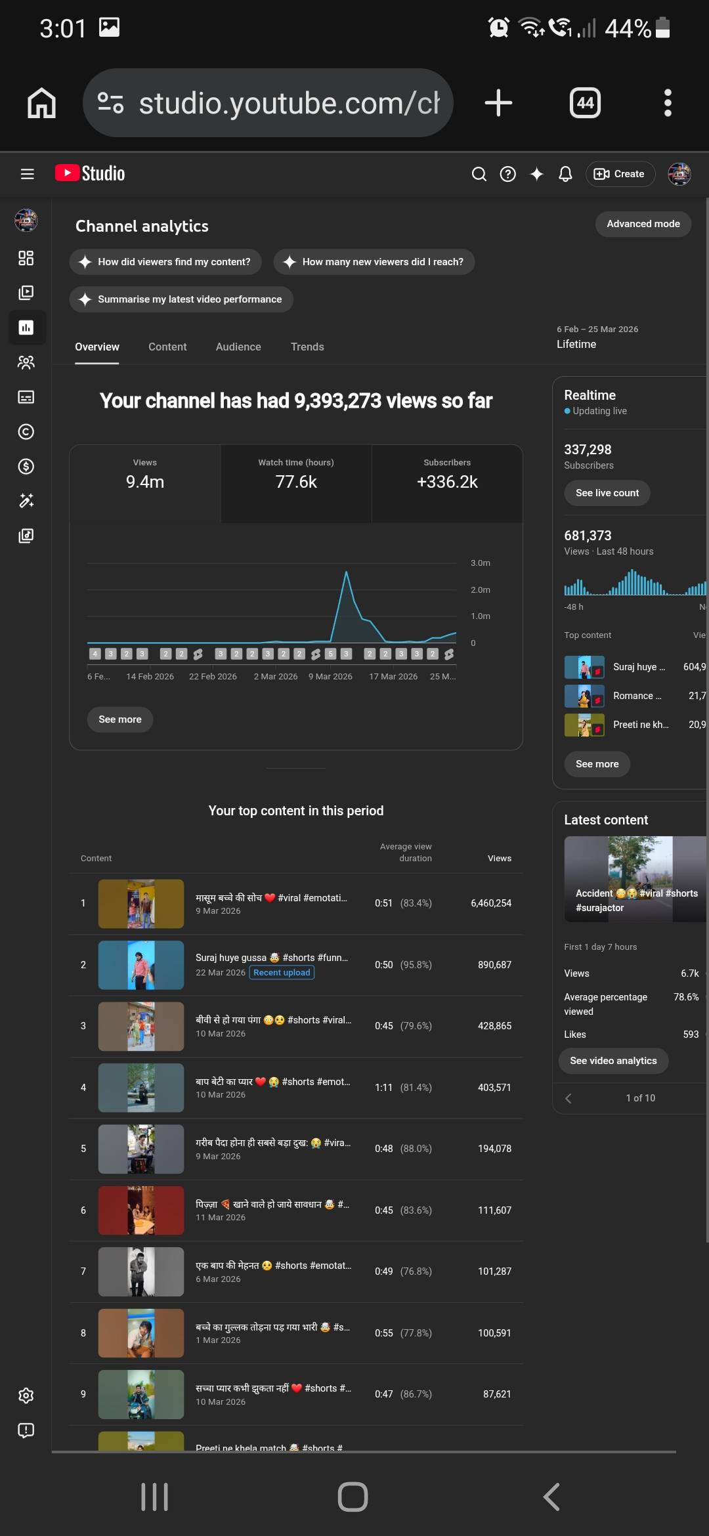Open the hamburger navigation menu
Screen dimensions: 709x1536
27,174
